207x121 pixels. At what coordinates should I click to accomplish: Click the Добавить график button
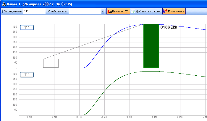[x=146, y=11]
